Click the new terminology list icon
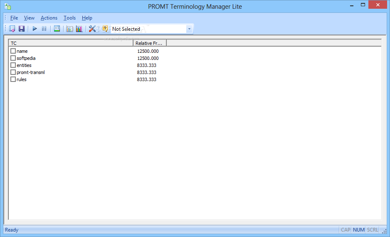The image size is (390, 237). (x=12, y=29)
